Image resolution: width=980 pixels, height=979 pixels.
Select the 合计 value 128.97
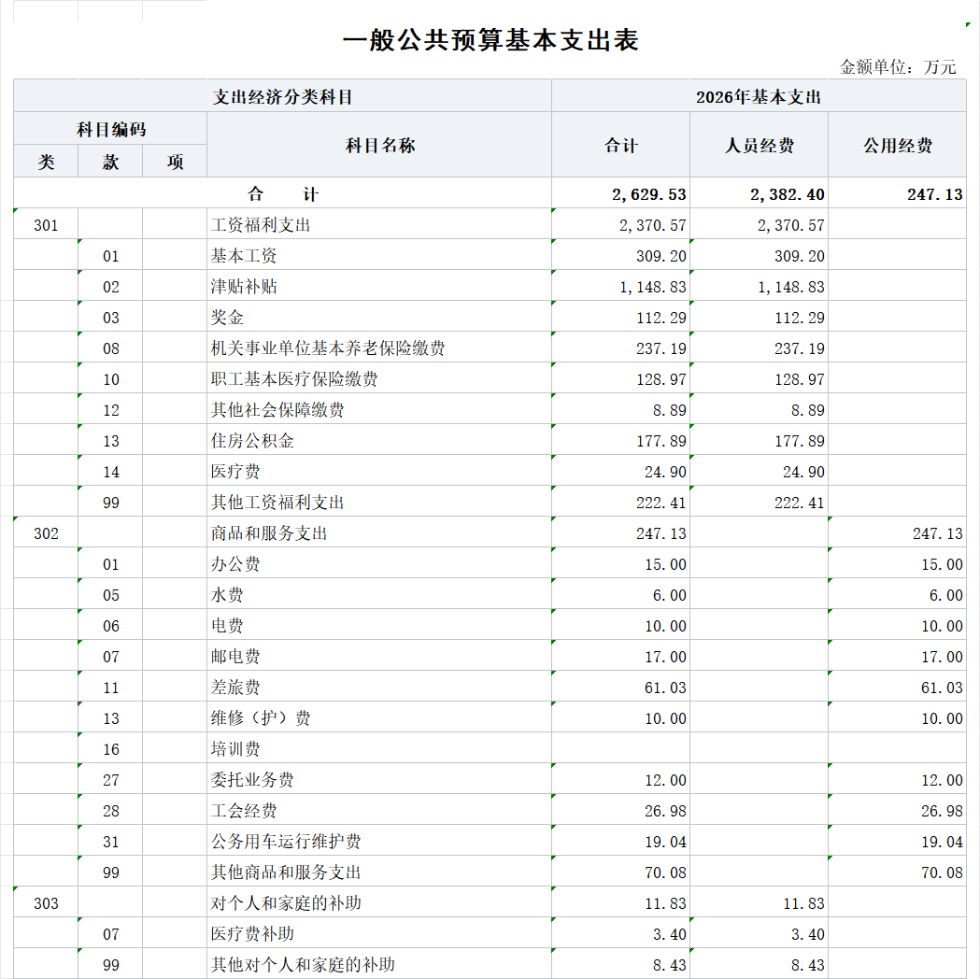620,378
